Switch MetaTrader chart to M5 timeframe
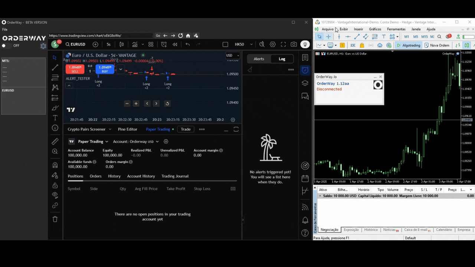The width and height of the screenshot is (475, 267). (x=416, y=37)
